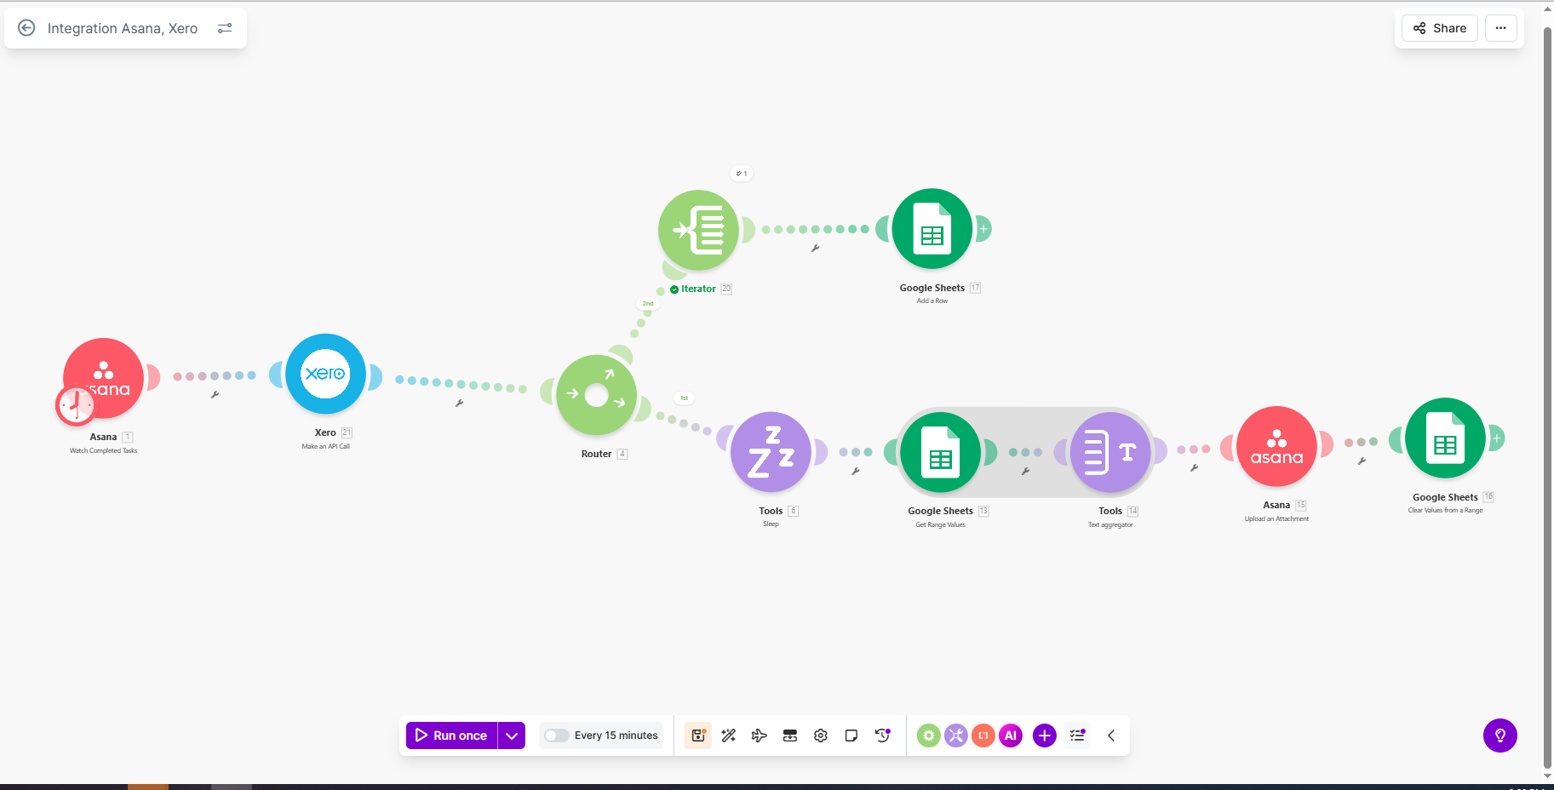The height and width of the screenshot is (790, 1554).
Task: Open the Xero Make an API Call module
Action: click(x=325, y=374)
